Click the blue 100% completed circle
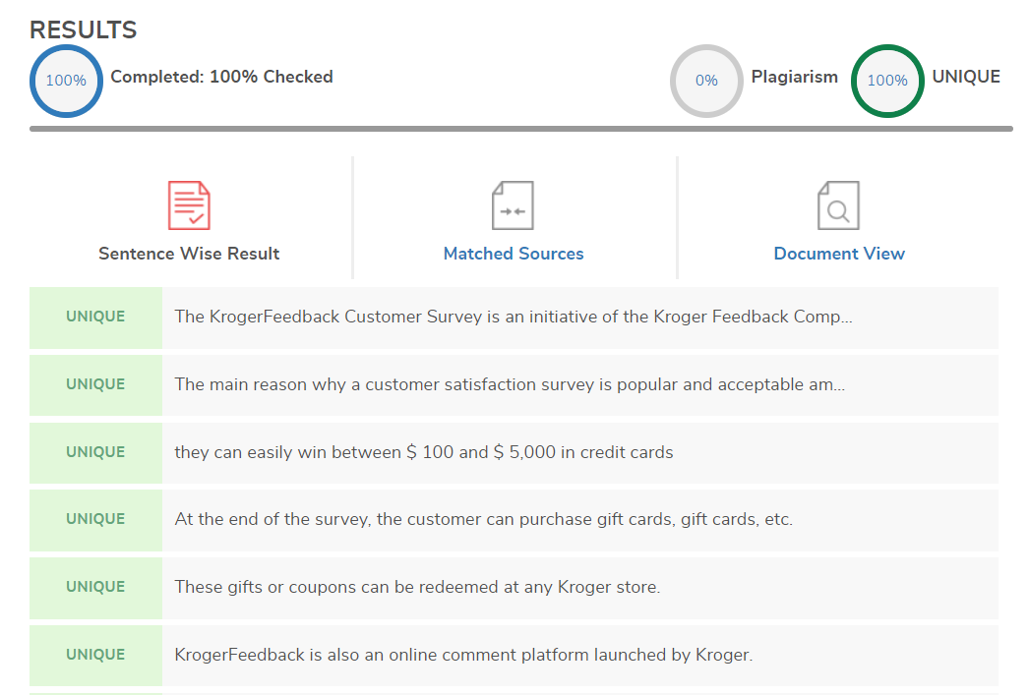Viewport: 1029px width, 695px height. coord(66,81)
